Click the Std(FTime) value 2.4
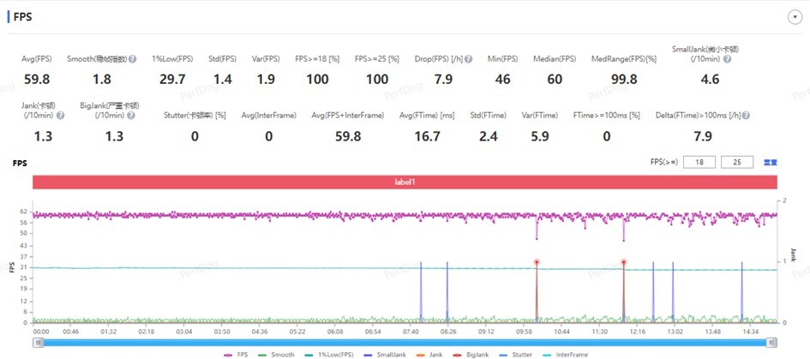 [489, 136]
